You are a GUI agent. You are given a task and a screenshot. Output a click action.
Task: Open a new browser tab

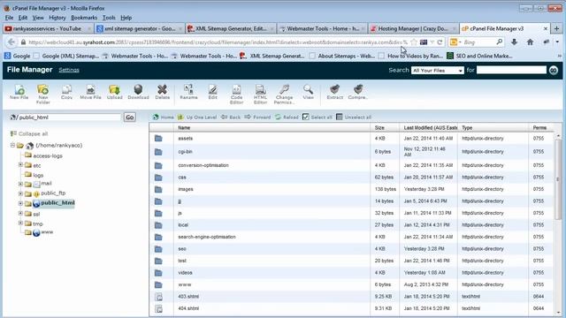(556, 28)
